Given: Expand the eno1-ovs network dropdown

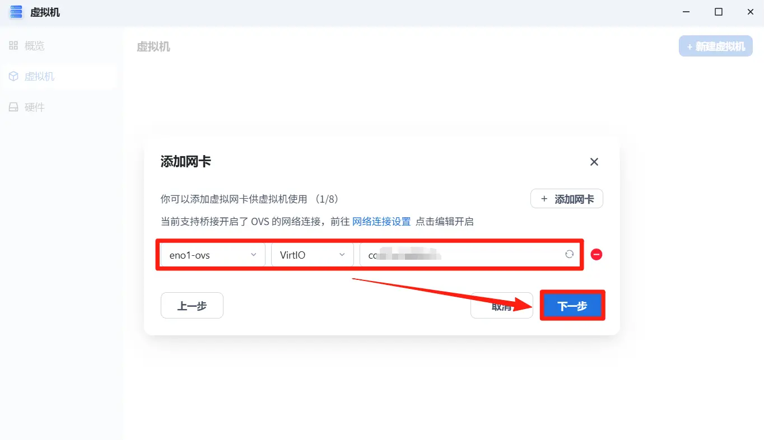Looking at the screenshot, I should [213, 255].
